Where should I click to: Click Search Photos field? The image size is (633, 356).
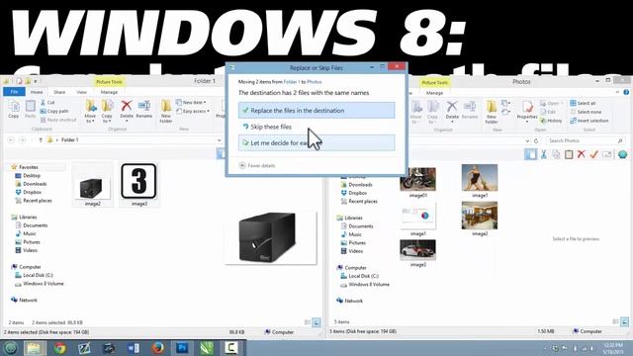point(586,140)
